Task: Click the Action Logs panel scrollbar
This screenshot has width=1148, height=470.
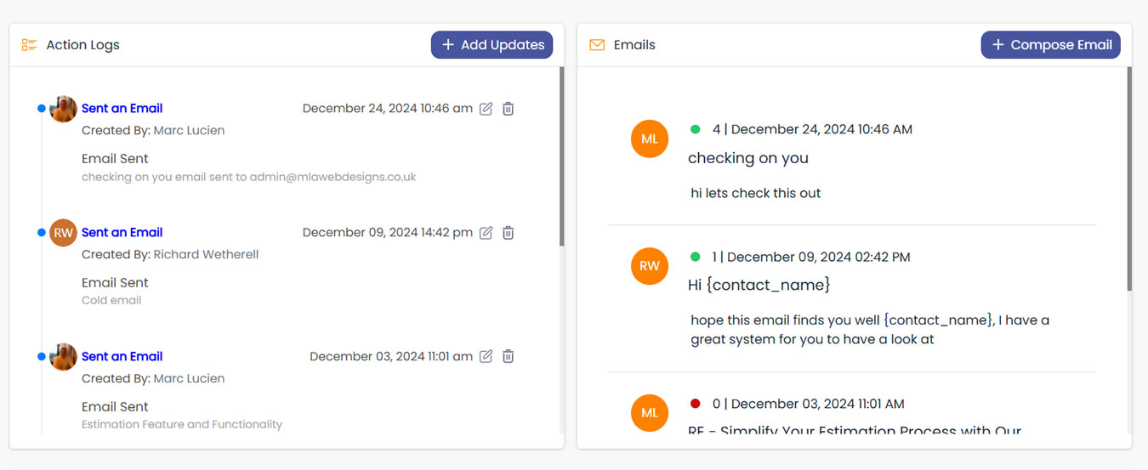Action: point(561,157)
